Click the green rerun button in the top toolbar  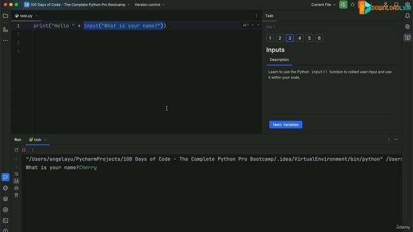[343, 5]
